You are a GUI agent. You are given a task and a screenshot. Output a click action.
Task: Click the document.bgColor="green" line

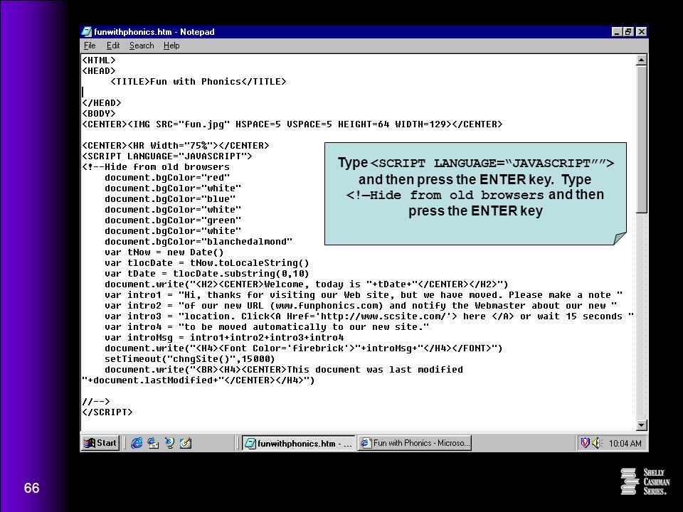[x=172, y=220]
